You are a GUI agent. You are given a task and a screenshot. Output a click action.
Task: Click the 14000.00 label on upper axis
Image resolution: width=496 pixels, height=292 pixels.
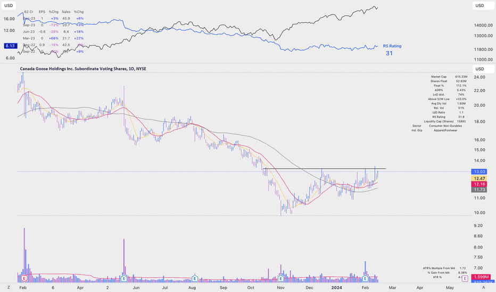pyautogui.click(x=483, y=25)
